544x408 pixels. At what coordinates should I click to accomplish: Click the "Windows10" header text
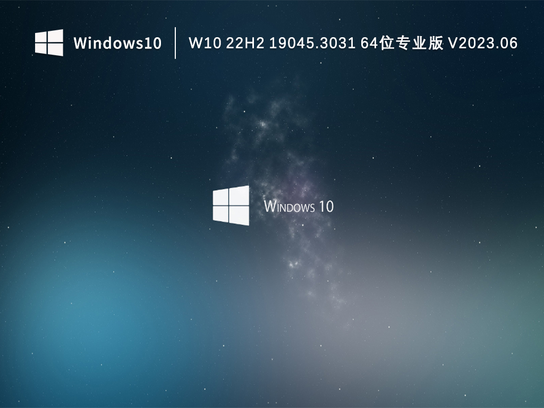117,43
